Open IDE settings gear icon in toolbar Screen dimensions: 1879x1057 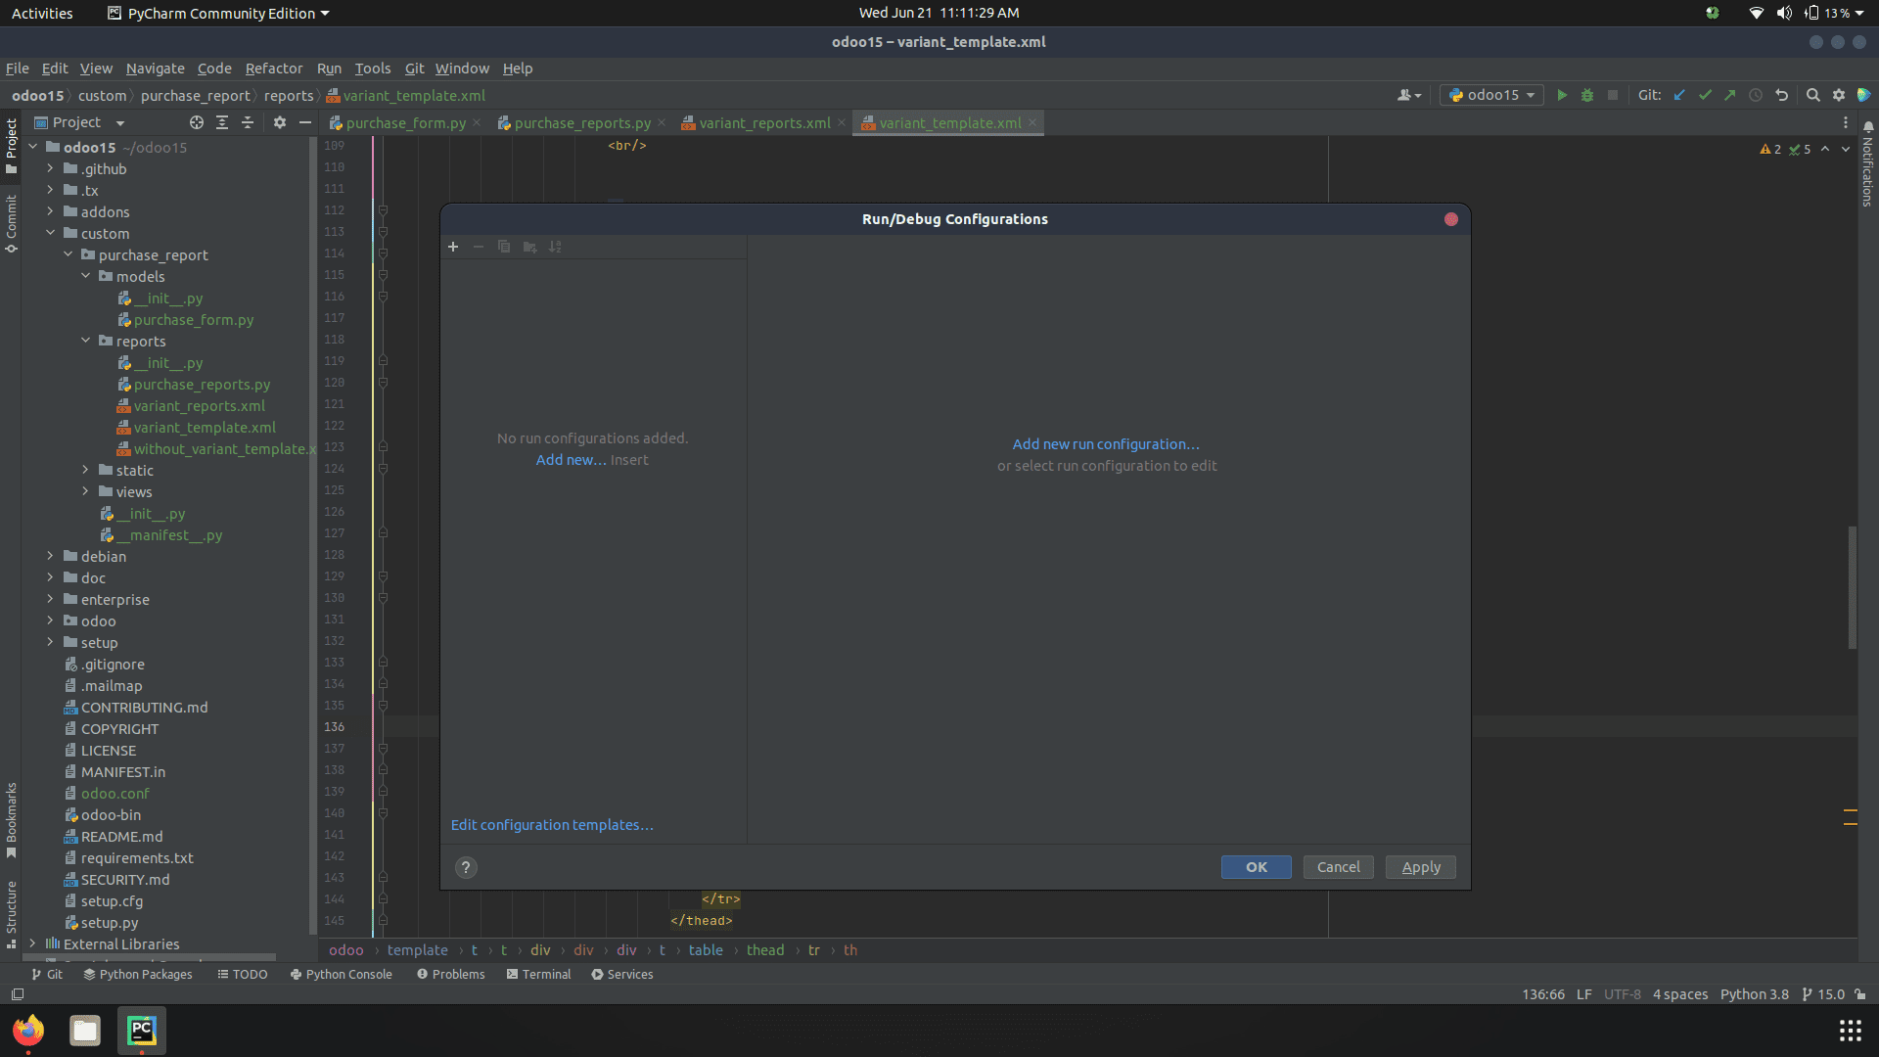coord(1838,95)
